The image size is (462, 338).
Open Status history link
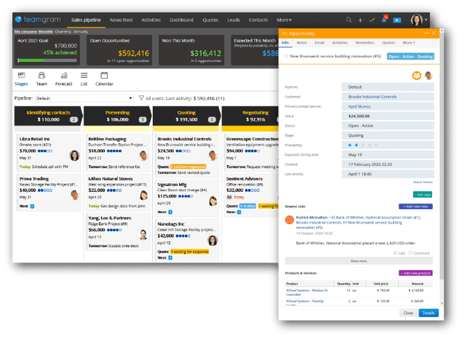(423, 182)
